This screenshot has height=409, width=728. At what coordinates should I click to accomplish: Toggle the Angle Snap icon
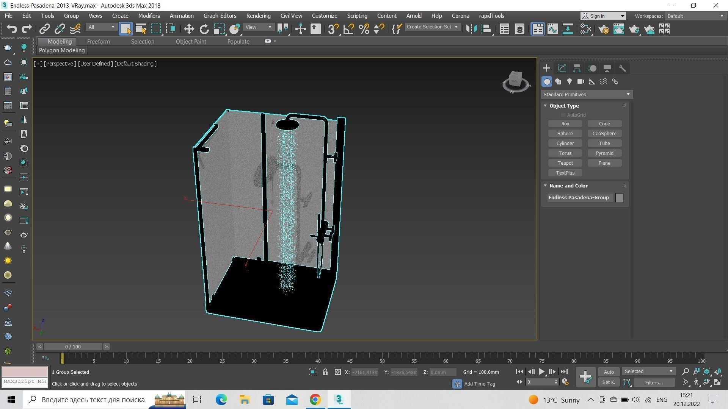(348, 29)
